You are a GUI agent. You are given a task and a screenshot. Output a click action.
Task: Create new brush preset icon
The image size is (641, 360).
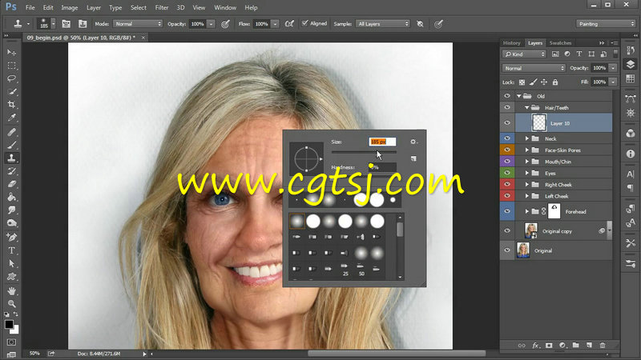pos(413,158)
